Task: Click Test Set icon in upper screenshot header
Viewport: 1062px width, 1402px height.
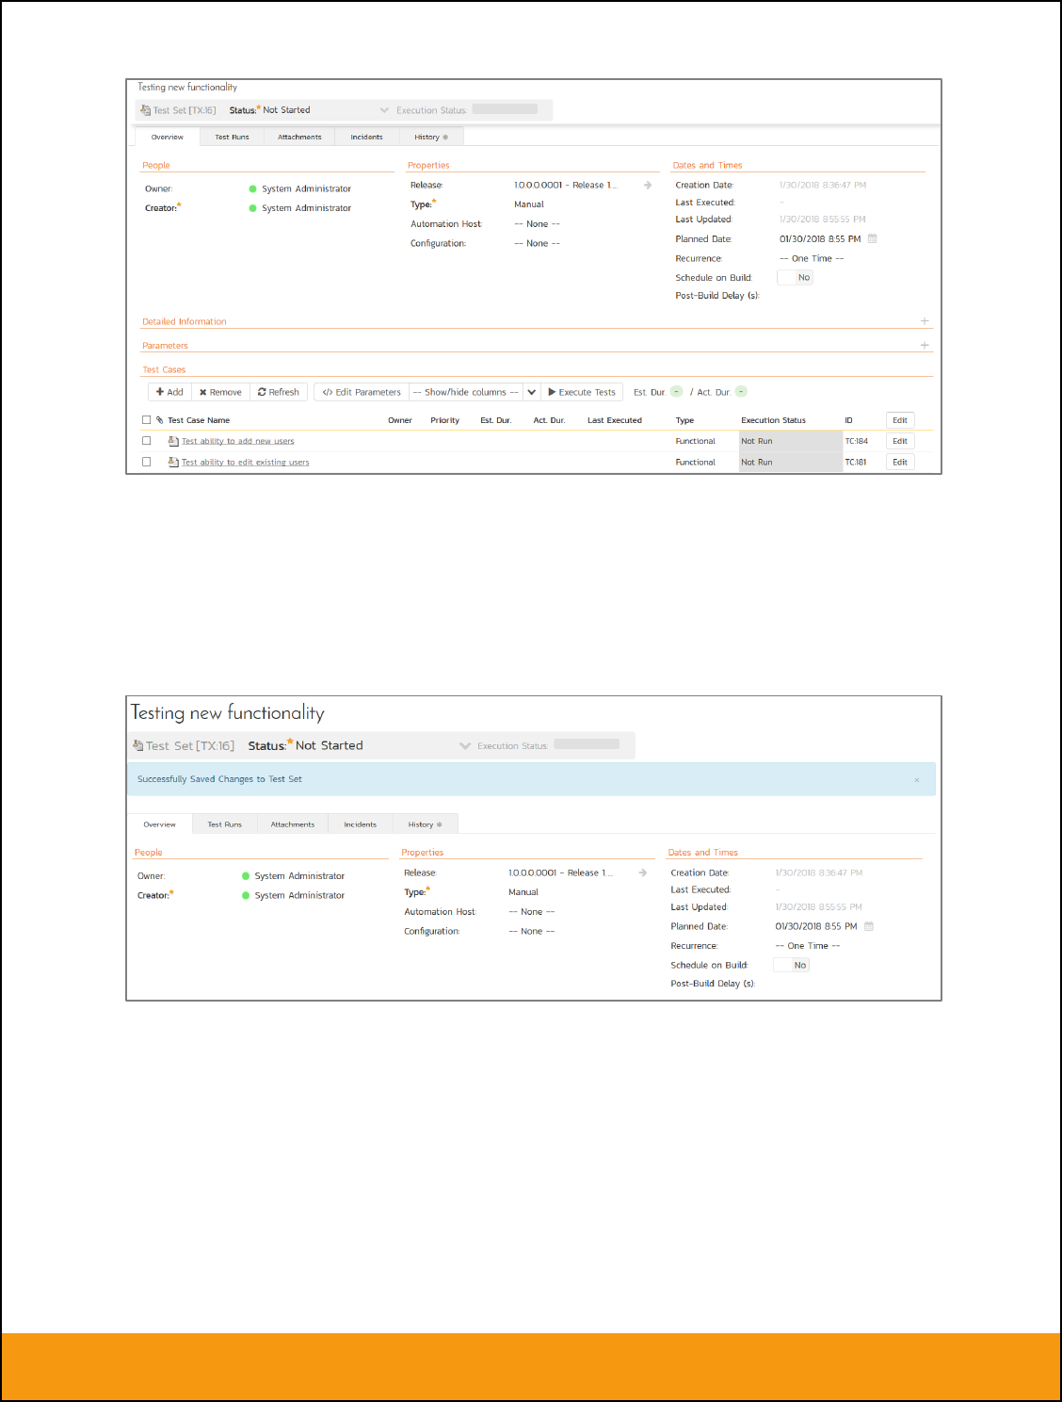Action: [x=146, y=110]
